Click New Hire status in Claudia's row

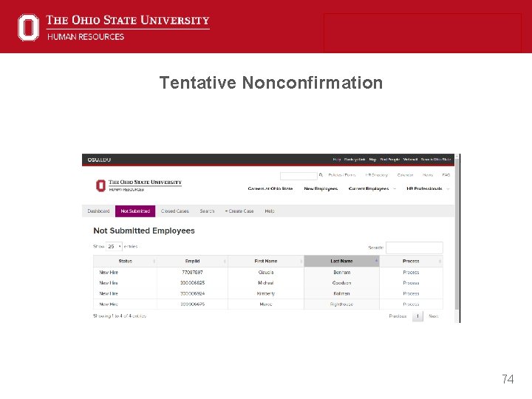coord(109,273)
